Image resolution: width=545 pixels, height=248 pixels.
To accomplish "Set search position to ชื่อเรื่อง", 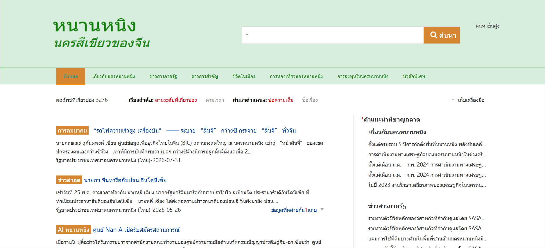I will click(x=310, y=100).
